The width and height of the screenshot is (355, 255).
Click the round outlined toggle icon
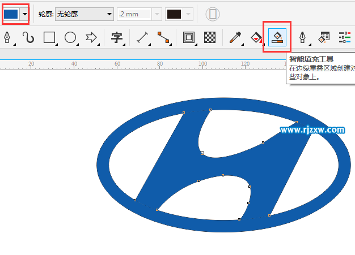[x=212, y=14]
